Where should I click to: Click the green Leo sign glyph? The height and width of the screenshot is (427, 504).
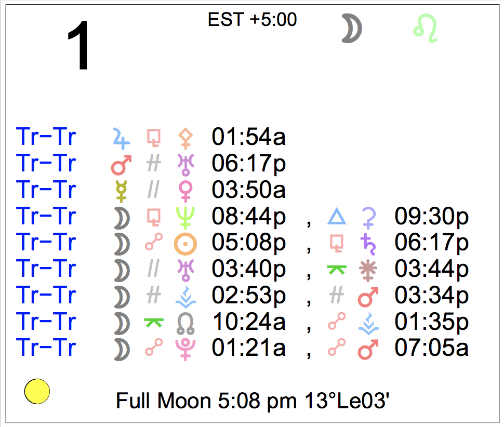coord(426,29)
